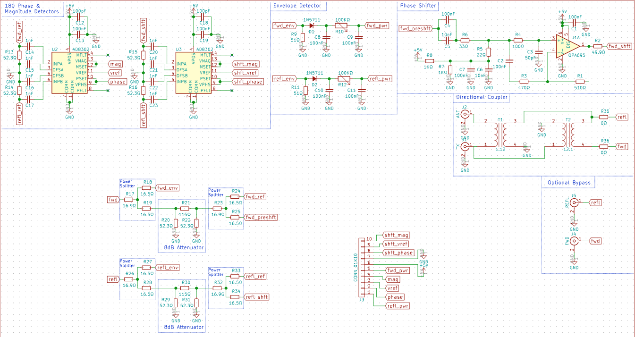Viewport: 635px width, 337px height.
Task: Select resistor R8 1KΩ symbol
Action: (429, 61)
